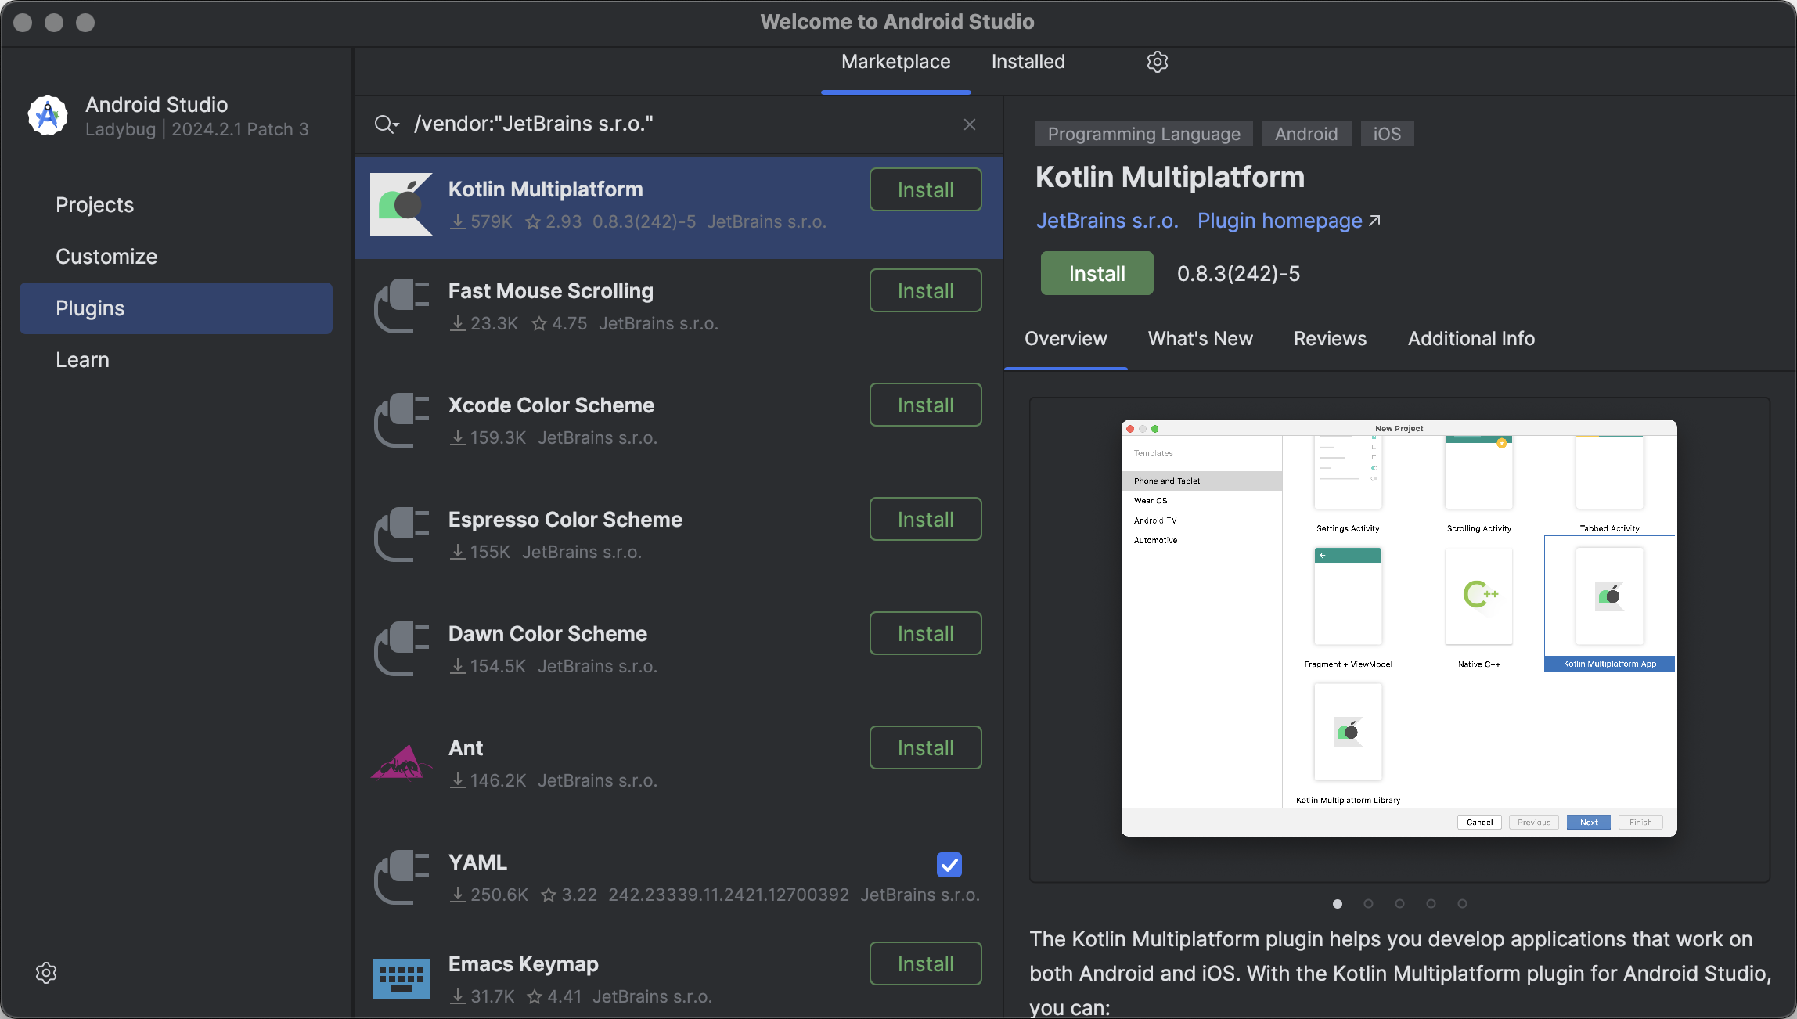Viewport: 1797px width, 1019px height.
Task: Open the settings gear in the bottom-left sidebar
Action: point(46,972)
